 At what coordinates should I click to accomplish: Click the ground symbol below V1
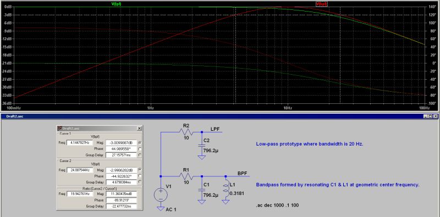161,209
